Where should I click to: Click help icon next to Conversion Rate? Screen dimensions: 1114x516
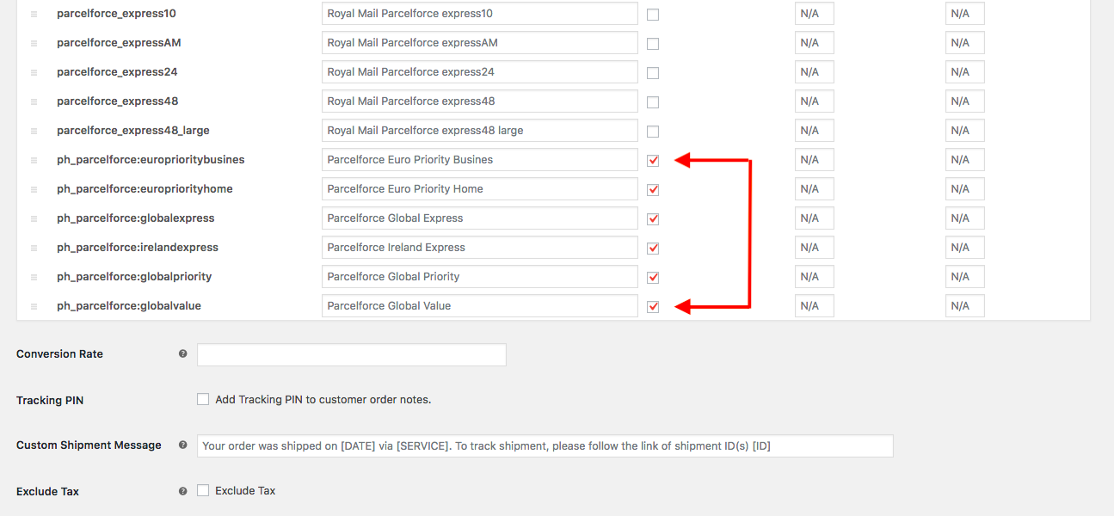[182, 353]
